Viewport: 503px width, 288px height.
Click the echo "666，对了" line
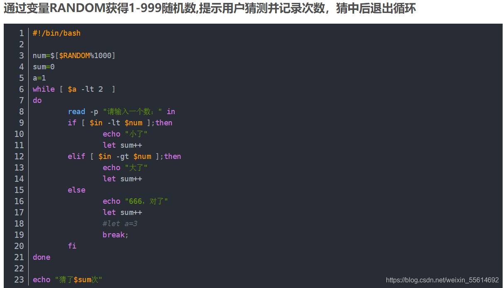point(135,201)
